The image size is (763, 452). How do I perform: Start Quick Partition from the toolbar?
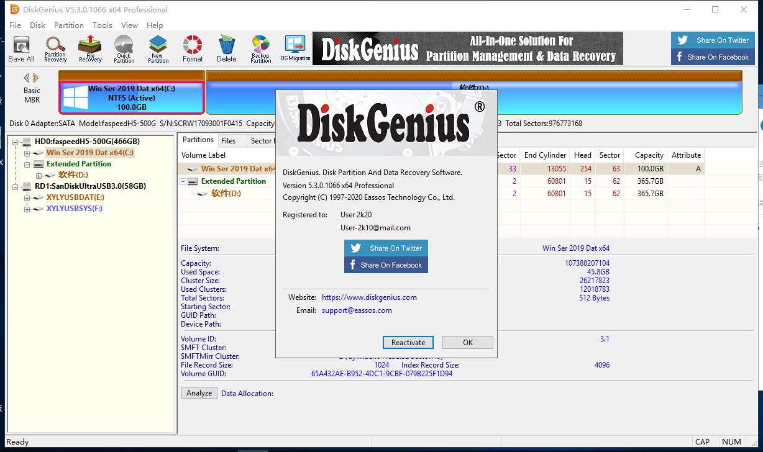(124, 49)
